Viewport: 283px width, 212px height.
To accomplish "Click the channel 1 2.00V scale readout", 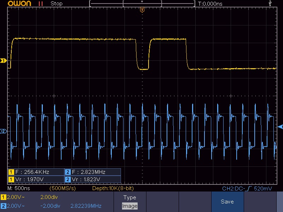I will 16,197.
